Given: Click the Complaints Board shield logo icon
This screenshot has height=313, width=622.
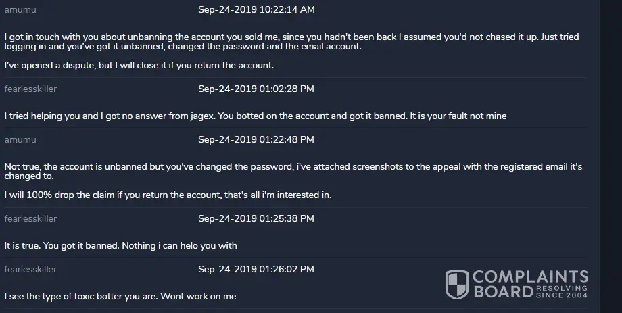Looking at the screenshot, I should (456, 285).
